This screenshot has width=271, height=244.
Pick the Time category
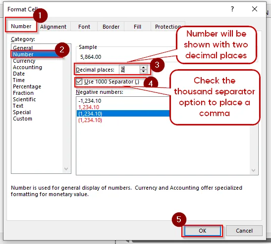point(19,80)
